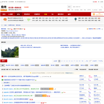104x104 pixels.
Task: Open 首页 in the red navigation bar
Action: [4, 14]
